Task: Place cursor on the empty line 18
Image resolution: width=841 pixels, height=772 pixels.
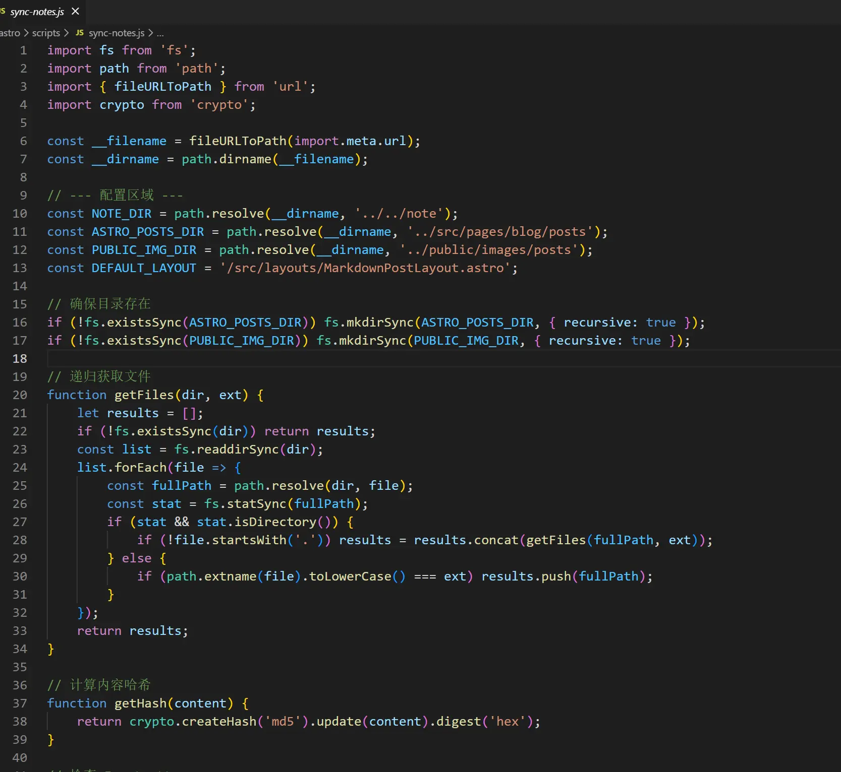Action: click(x=303, y=358)
